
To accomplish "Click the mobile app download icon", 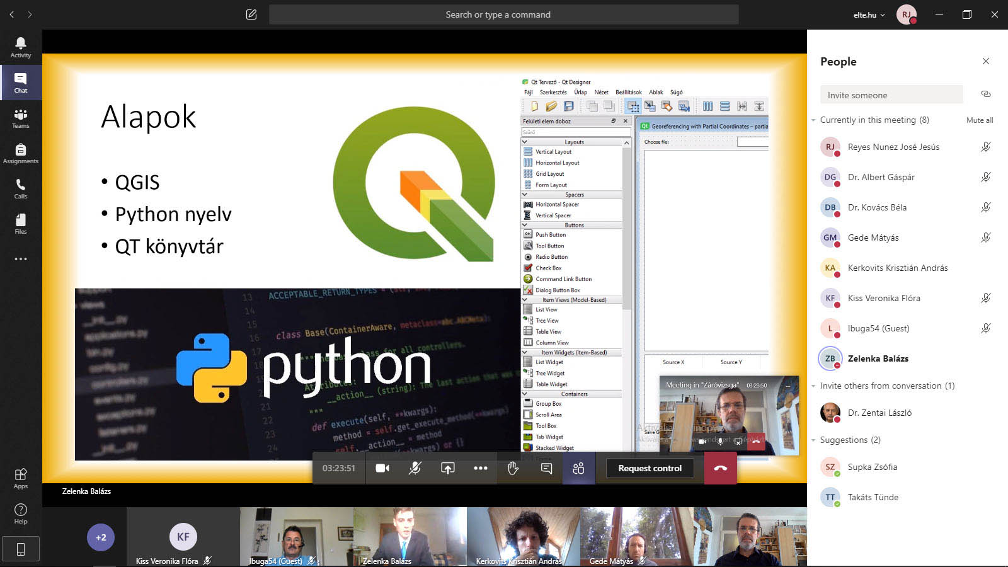I will point(21,549).
